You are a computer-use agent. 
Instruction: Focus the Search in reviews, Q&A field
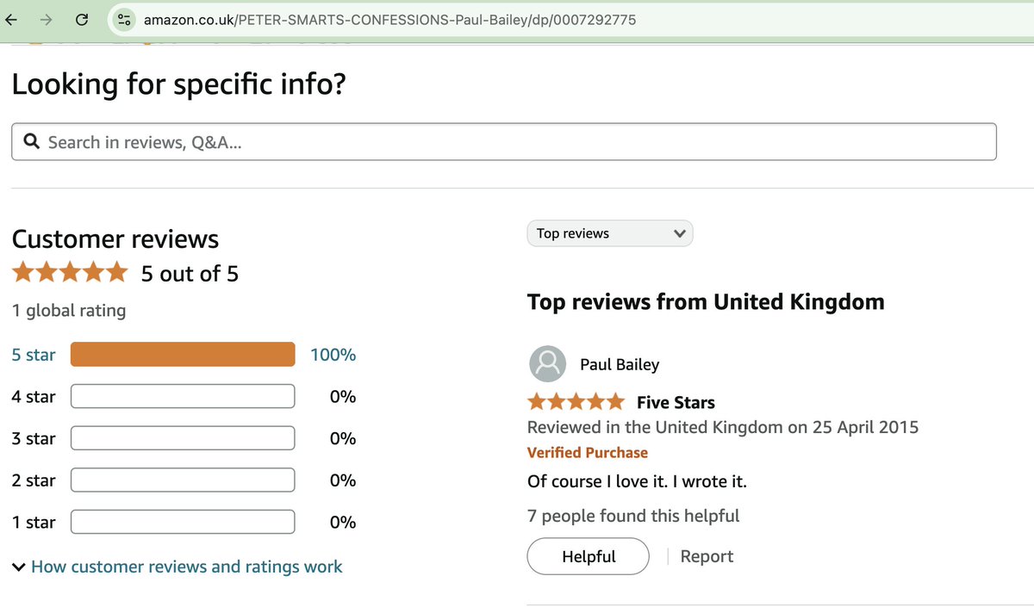[x=504, y=142]
